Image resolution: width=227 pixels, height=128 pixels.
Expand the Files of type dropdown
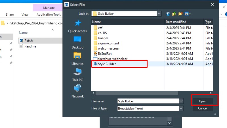181,108
